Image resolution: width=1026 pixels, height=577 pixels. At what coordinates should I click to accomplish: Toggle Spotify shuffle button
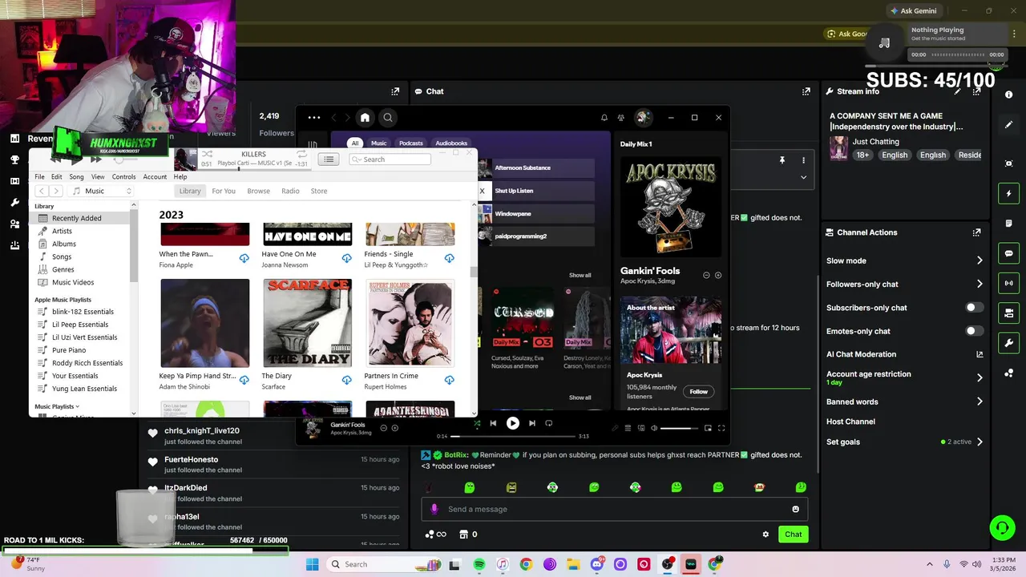pos(477,423)
